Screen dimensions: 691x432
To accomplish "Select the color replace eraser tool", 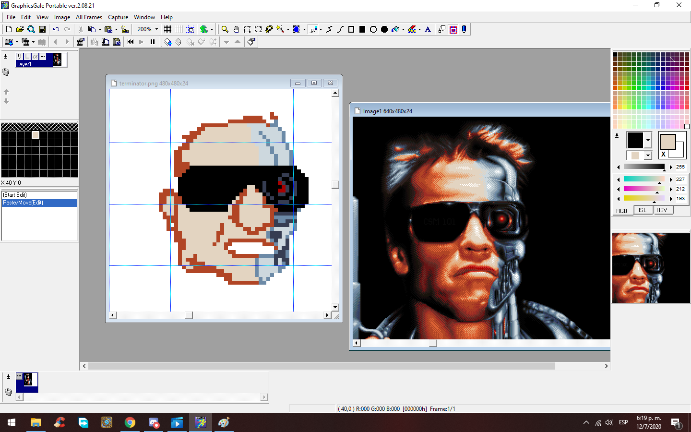I will [x=412, y=29].
